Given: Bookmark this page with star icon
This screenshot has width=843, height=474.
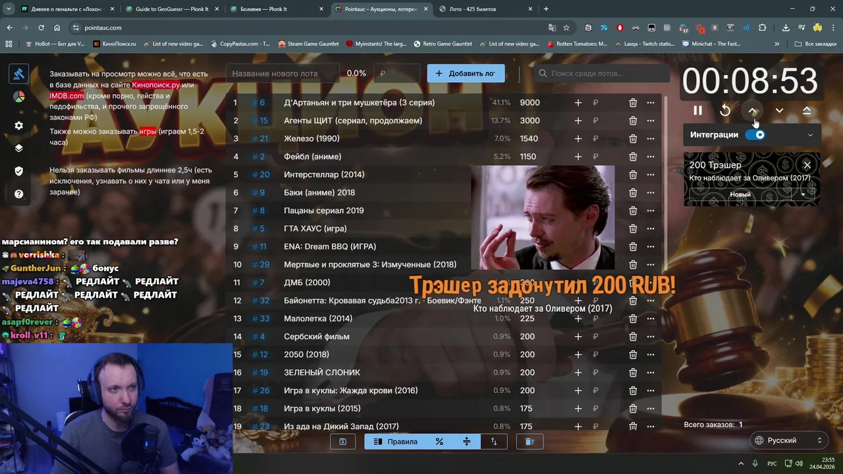Looking at the screenshot, I should [x=566, y=28].
